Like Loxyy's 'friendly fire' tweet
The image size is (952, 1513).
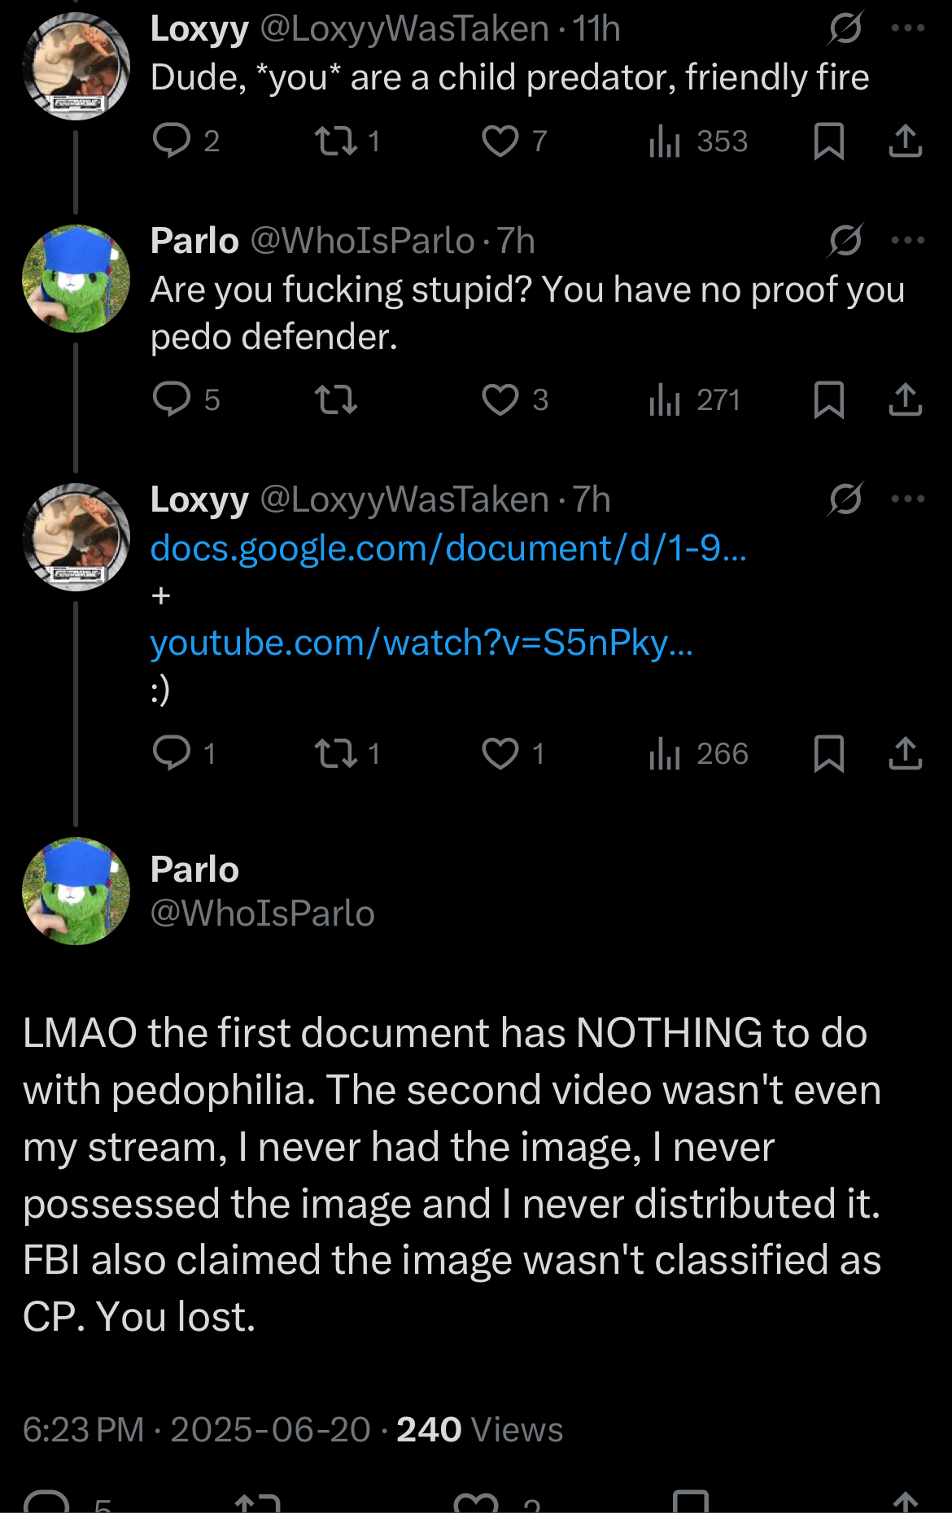coord(514,141)
